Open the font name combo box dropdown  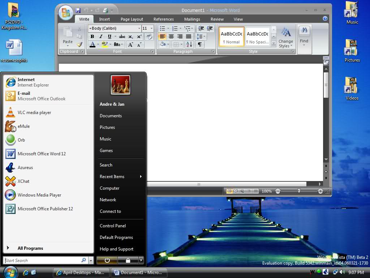tap(139, 28)
